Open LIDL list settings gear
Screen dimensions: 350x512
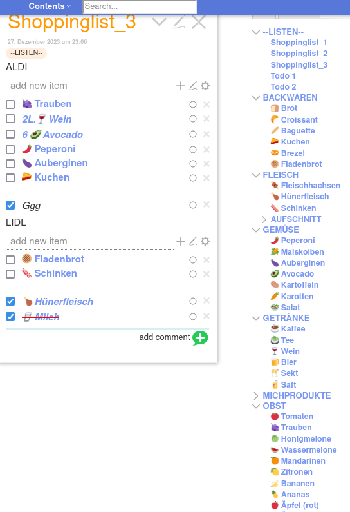pos(205,241)
